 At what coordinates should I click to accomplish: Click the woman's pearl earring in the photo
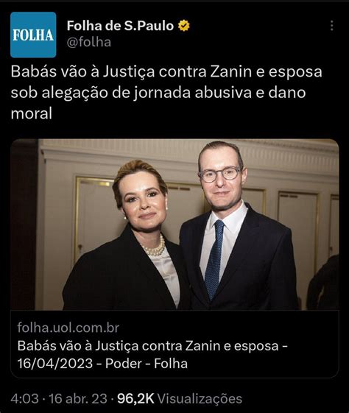point(125,218)
